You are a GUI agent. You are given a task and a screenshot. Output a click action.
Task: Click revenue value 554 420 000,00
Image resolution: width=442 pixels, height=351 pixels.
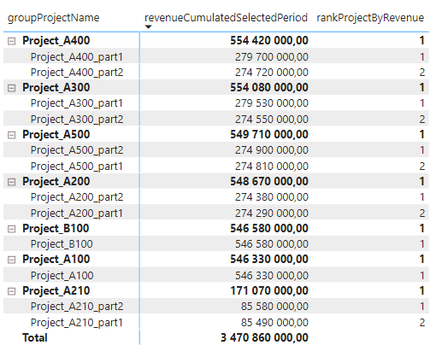269,41
